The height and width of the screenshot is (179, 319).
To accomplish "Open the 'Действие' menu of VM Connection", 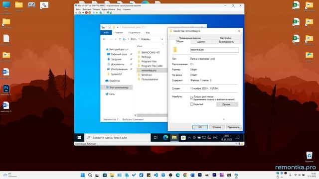I will [87, 9].
